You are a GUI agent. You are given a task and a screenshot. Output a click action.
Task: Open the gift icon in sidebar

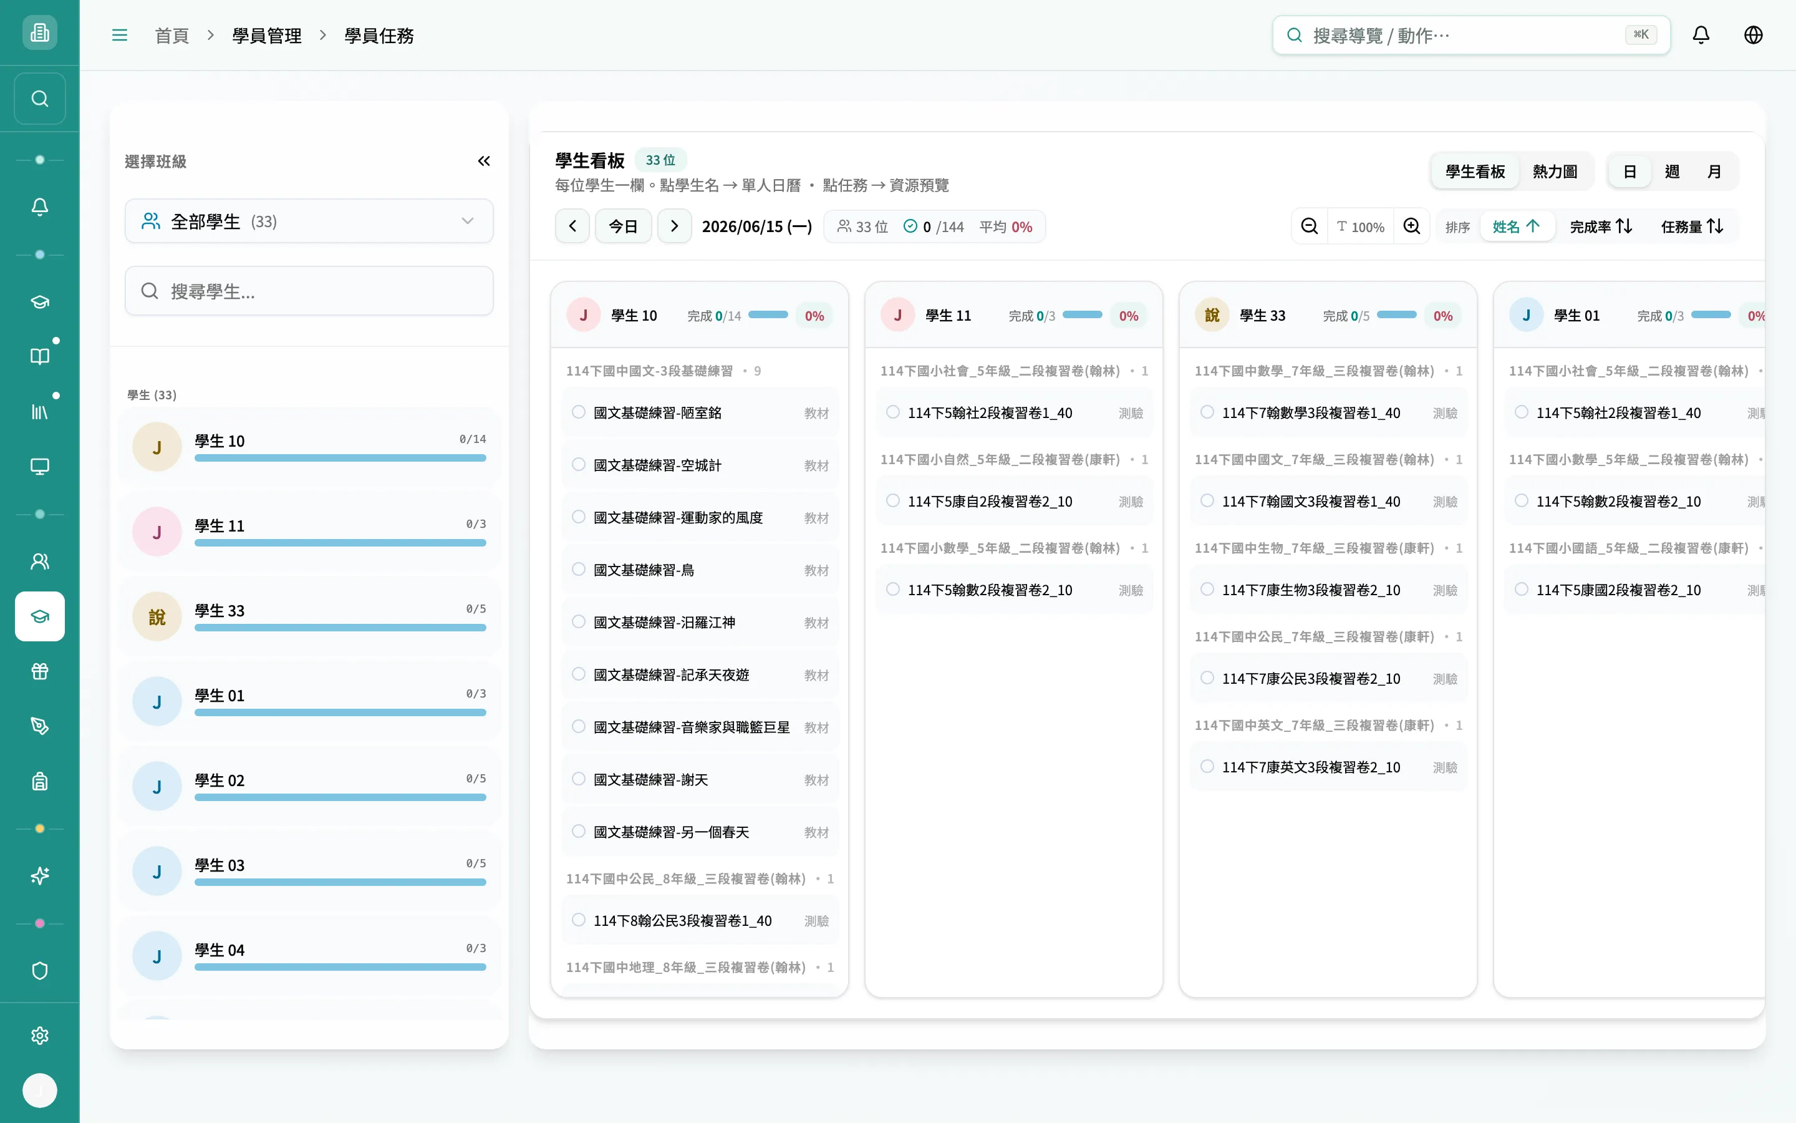tap(40, 671)
